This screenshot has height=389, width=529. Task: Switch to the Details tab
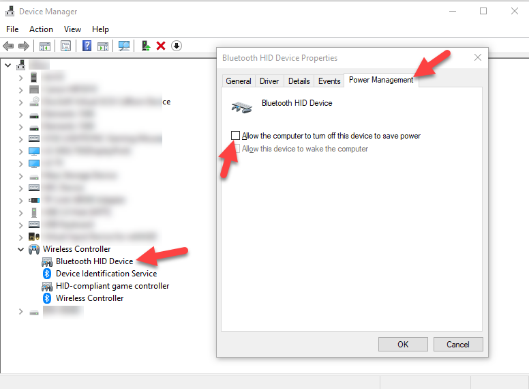click(299, 81)
